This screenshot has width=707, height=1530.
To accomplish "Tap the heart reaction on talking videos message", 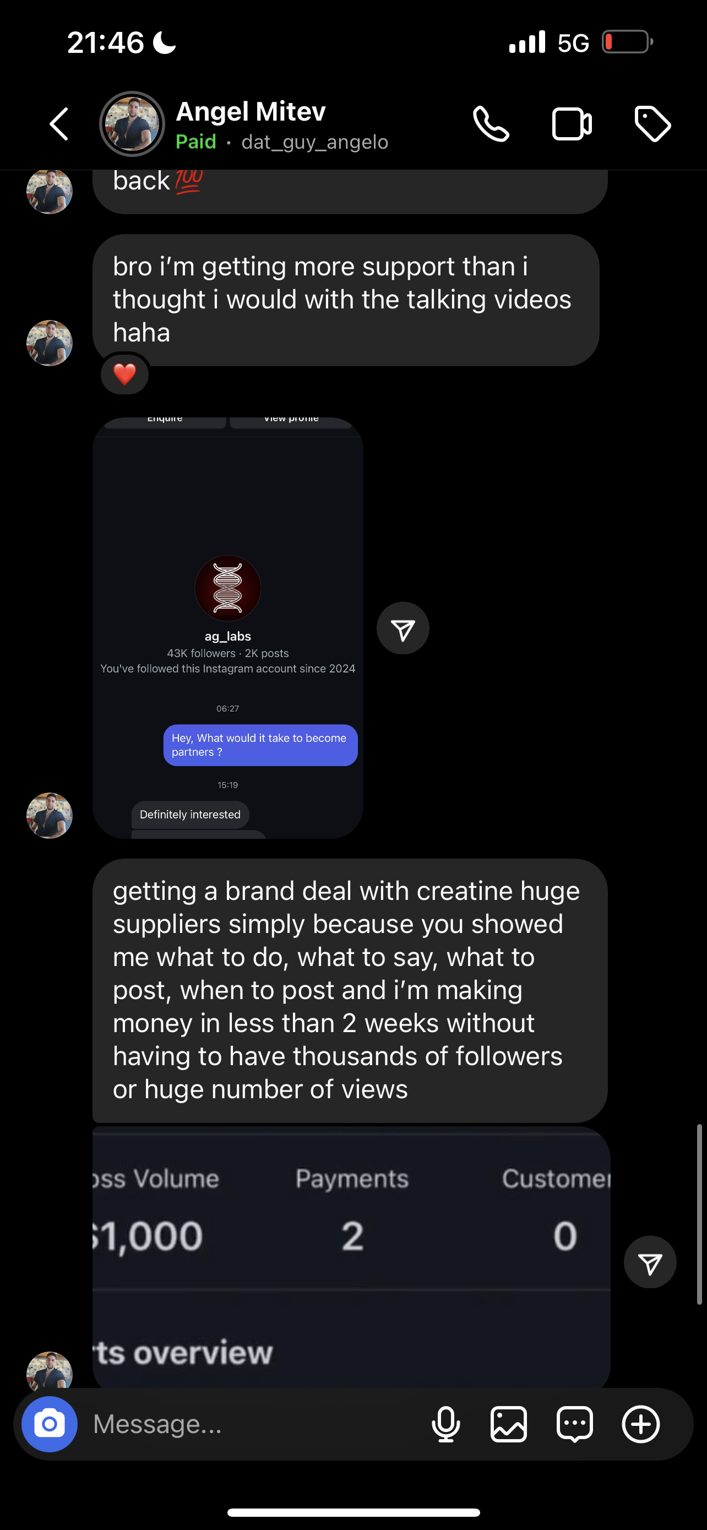I will [124, 374].
